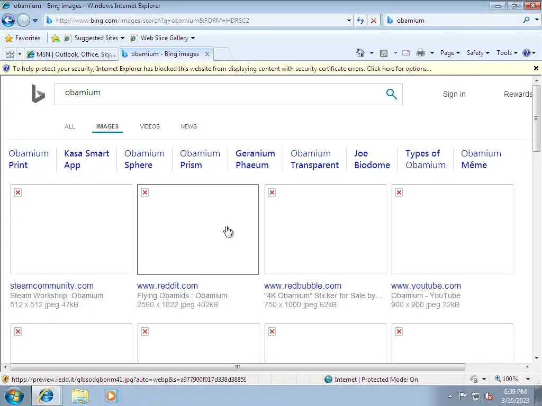Switch to the NEWS tab
Screen dimensions: 542x406
pos(189,126)
